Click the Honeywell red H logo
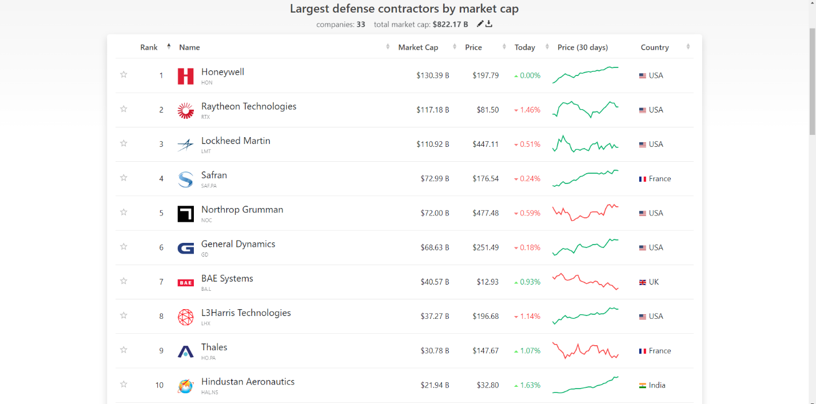This screenshot has height=404, width=816. tap(185, 76)
